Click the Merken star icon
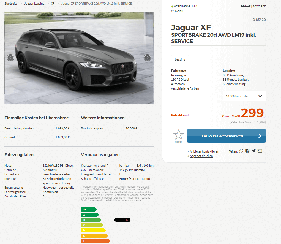281x244 pixels. (x=179, y=135)
